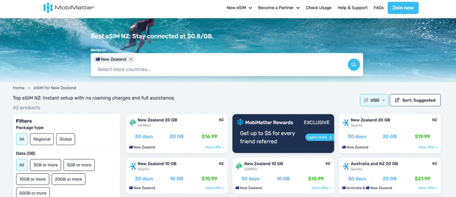Viewport: 456px width, 197px height.
Task: Open the Check Usage page
Action: point(318,8)
